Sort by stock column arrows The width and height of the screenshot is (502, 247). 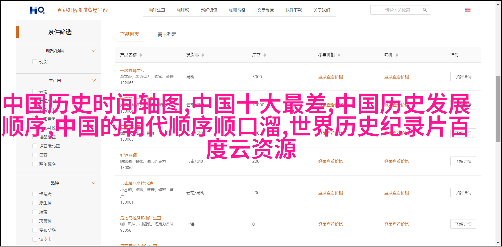point(265,55)
